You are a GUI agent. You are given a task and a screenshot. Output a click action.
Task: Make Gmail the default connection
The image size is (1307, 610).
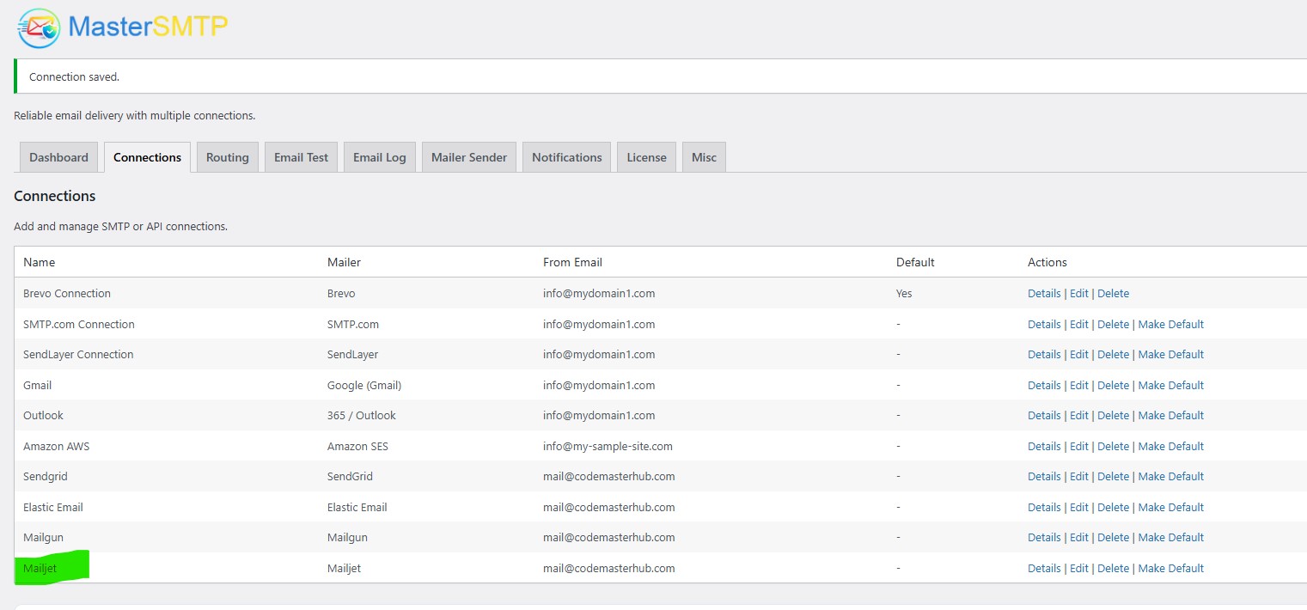point(1170,386)
